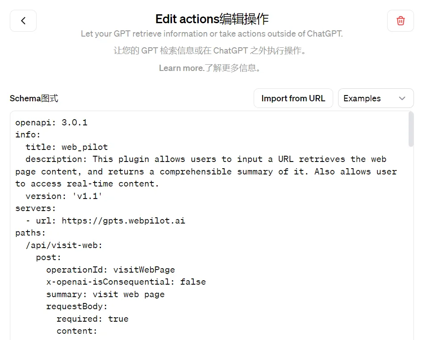Click the x-openai-isConsequential false value
This screenshot has width=422, height=340.
[193, 282]
